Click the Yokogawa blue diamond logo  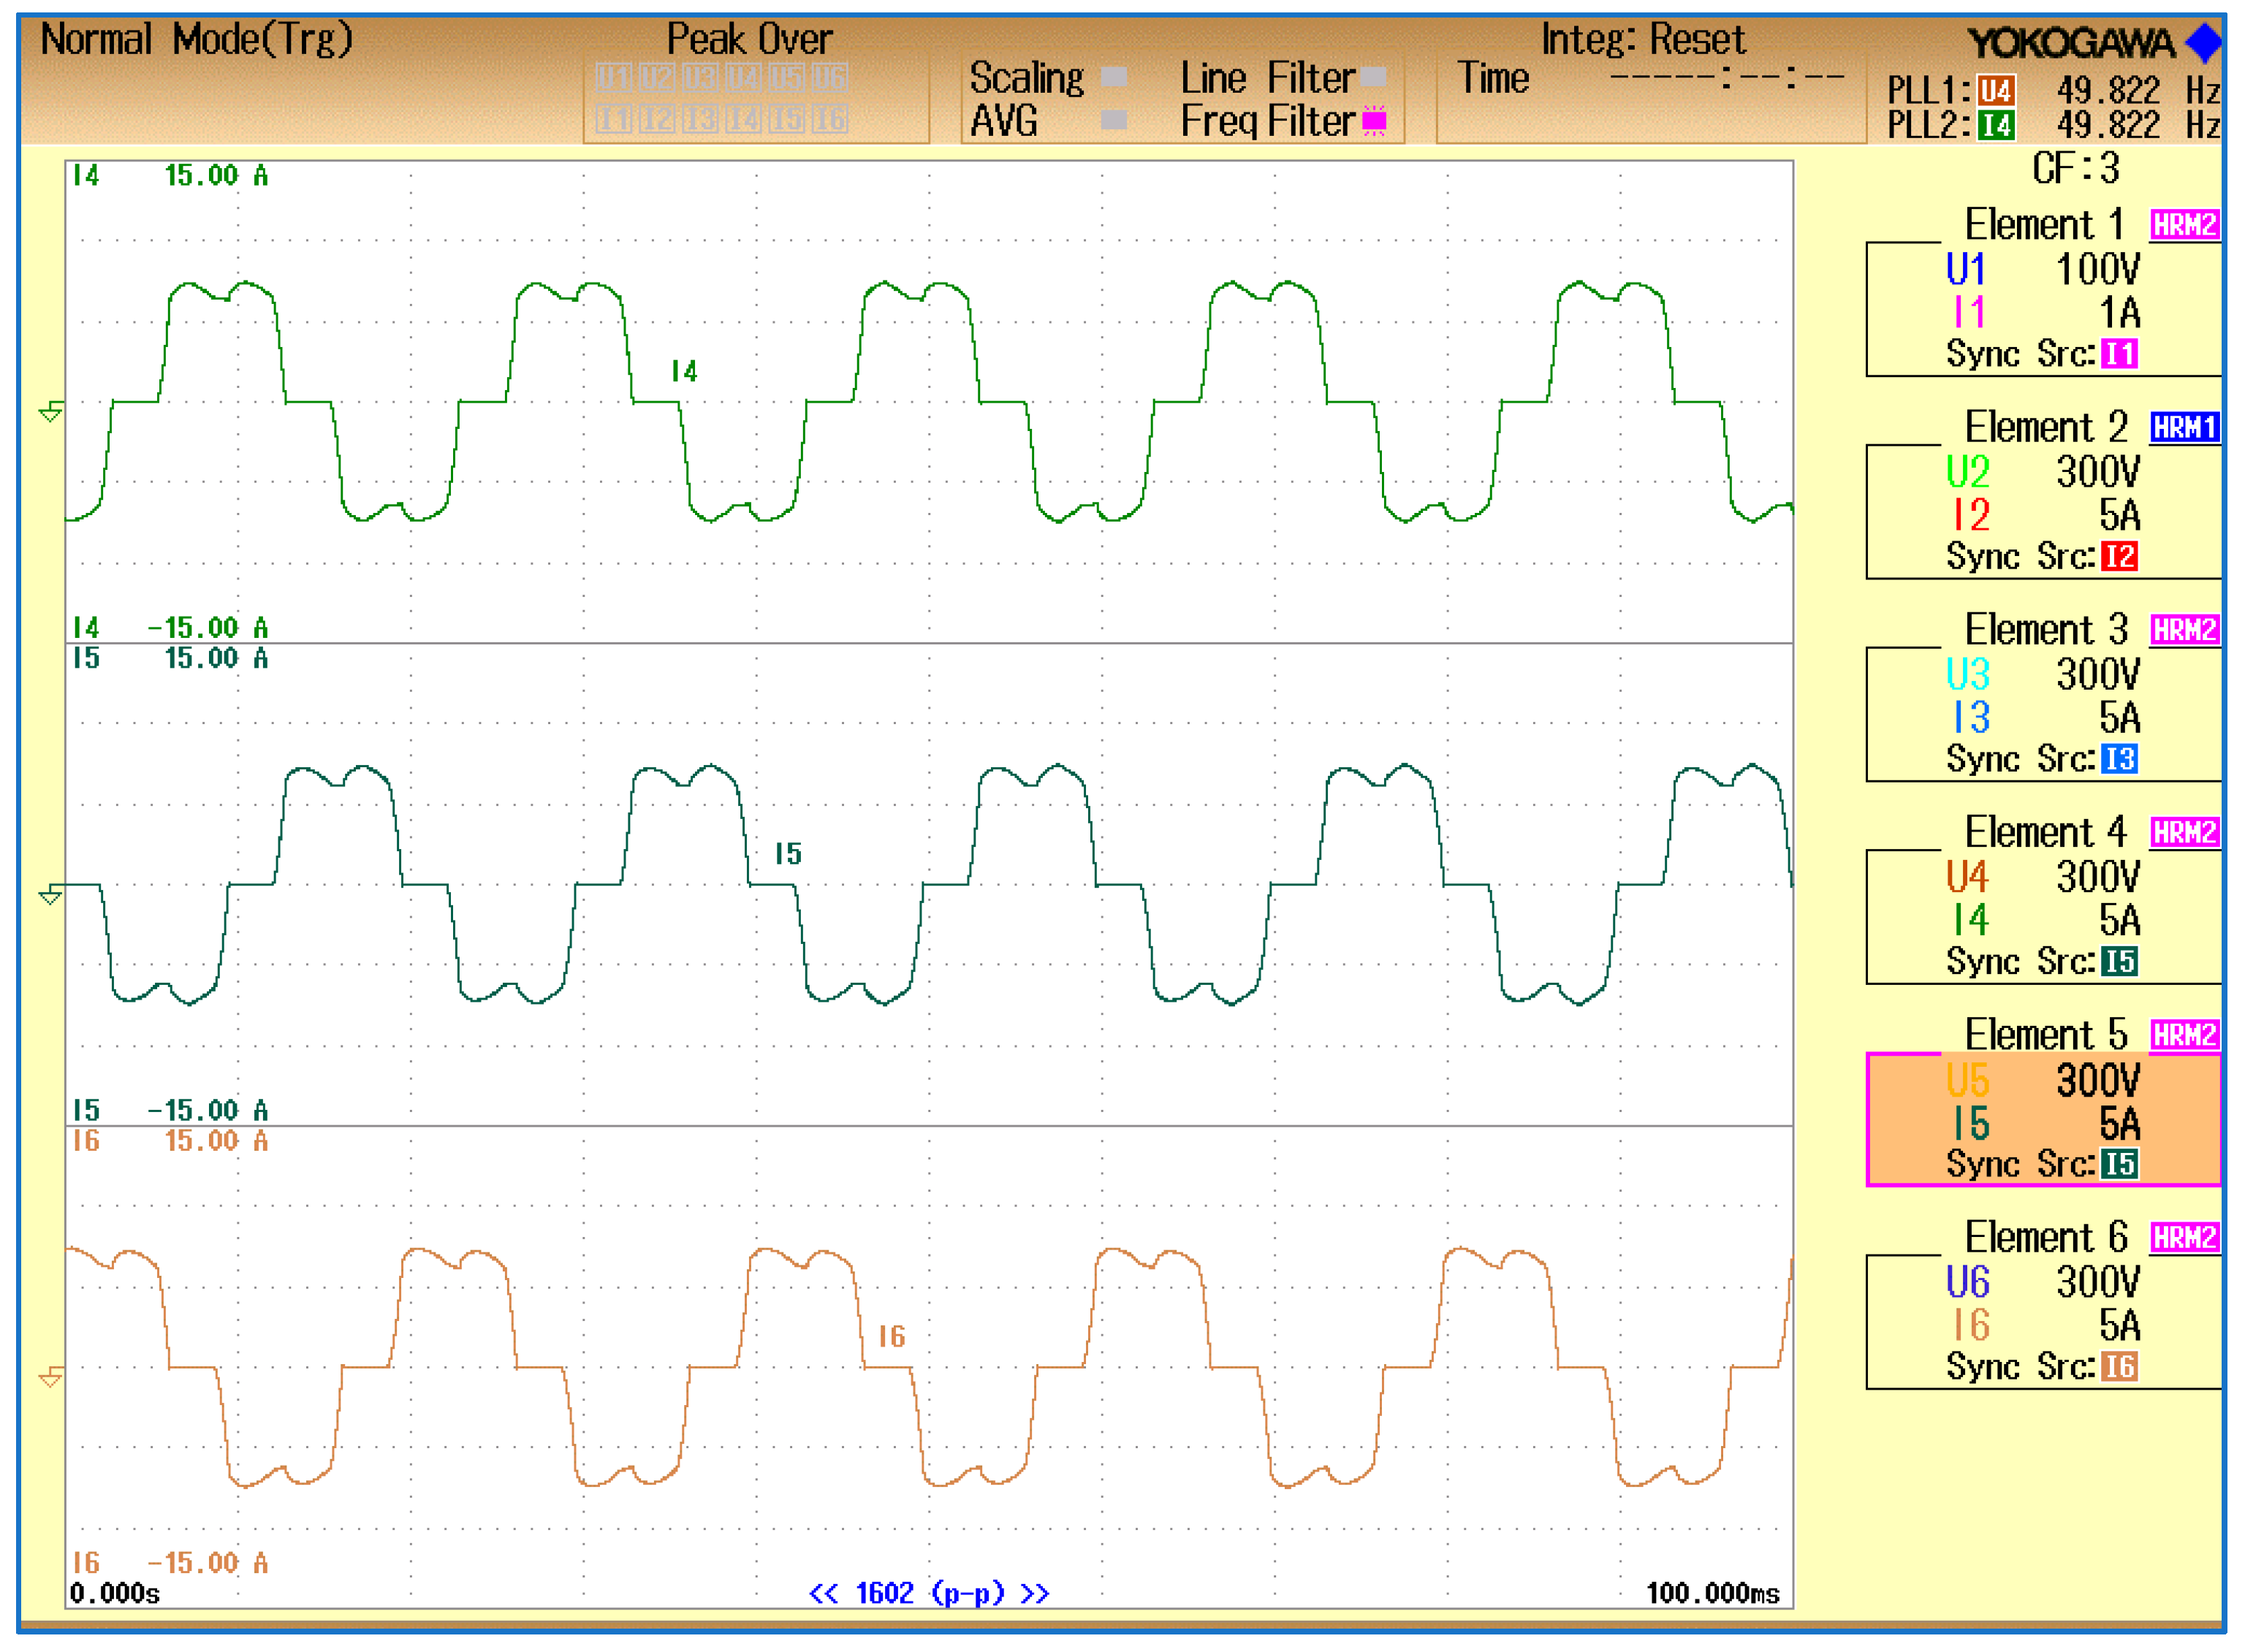(x=2203, y=43)
